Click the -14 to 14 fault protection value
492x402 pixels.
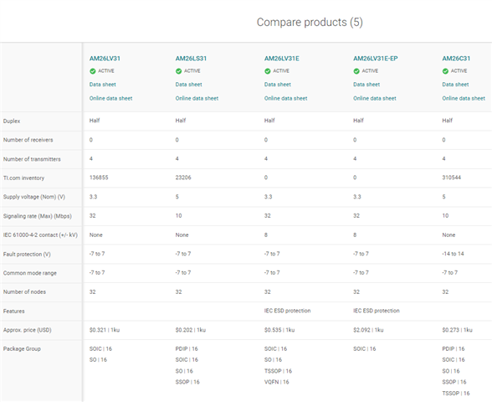click(x=453, y=254)
